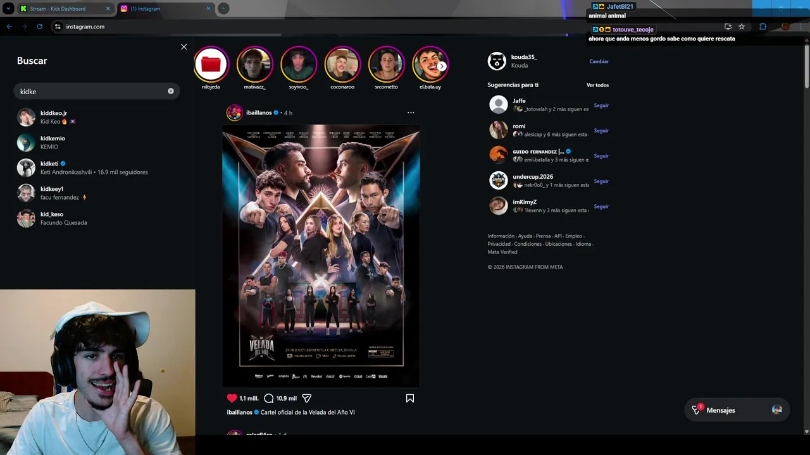The width and height of the screenshot is (810, 455).
Task: Clear the search field text
Action: pos(170,91)
